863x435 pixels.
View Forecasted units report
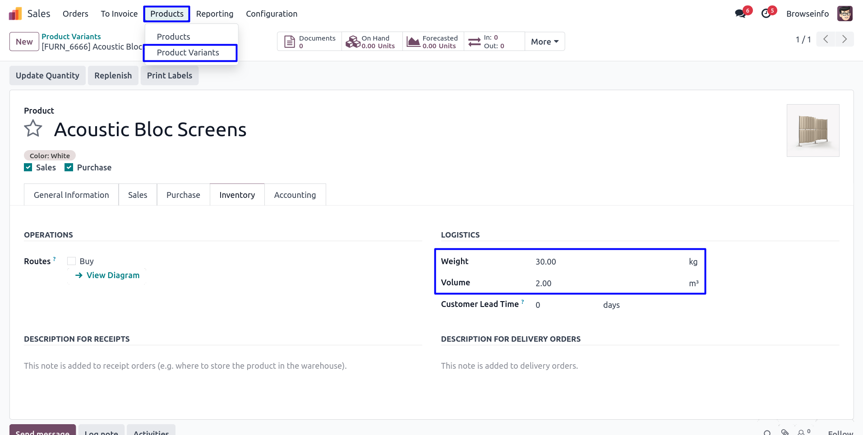pos(433,41)
